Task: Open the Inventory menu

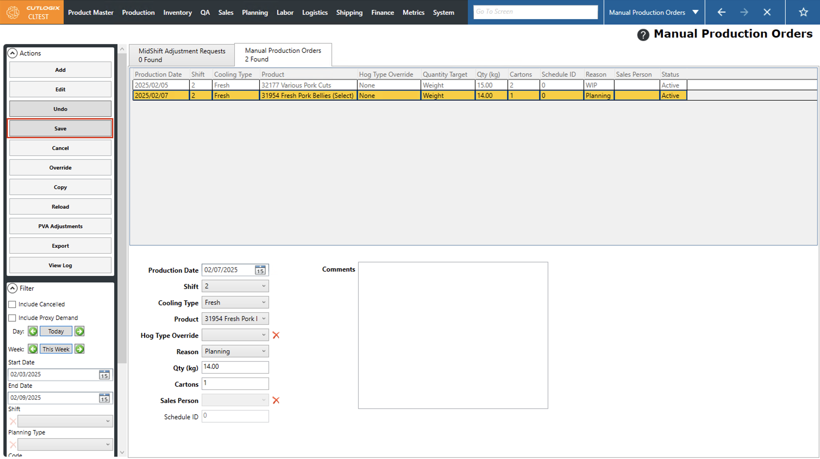Action: click(177, 12)
